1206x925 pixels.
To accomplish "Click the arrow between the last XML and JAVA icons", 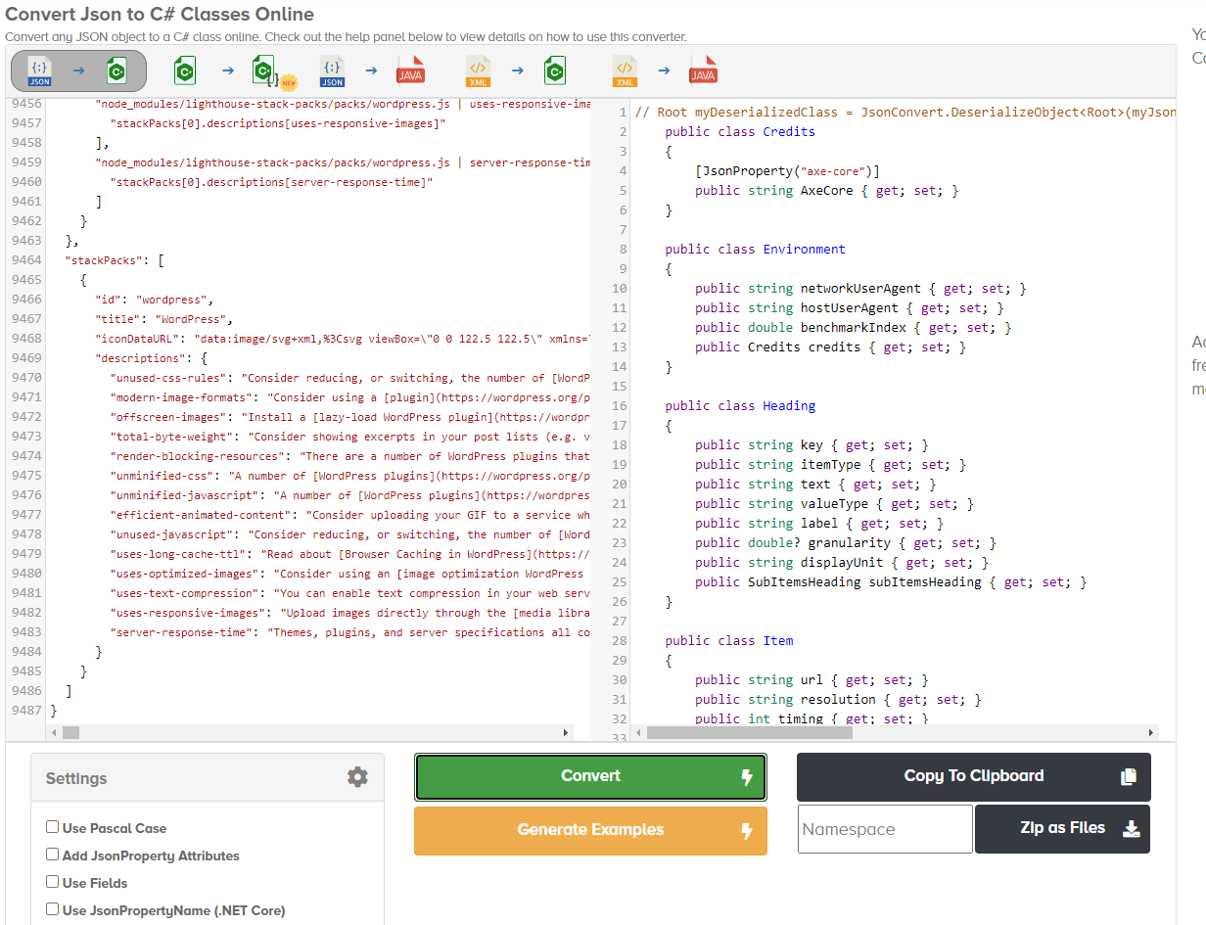I will [x=664, y=70].
